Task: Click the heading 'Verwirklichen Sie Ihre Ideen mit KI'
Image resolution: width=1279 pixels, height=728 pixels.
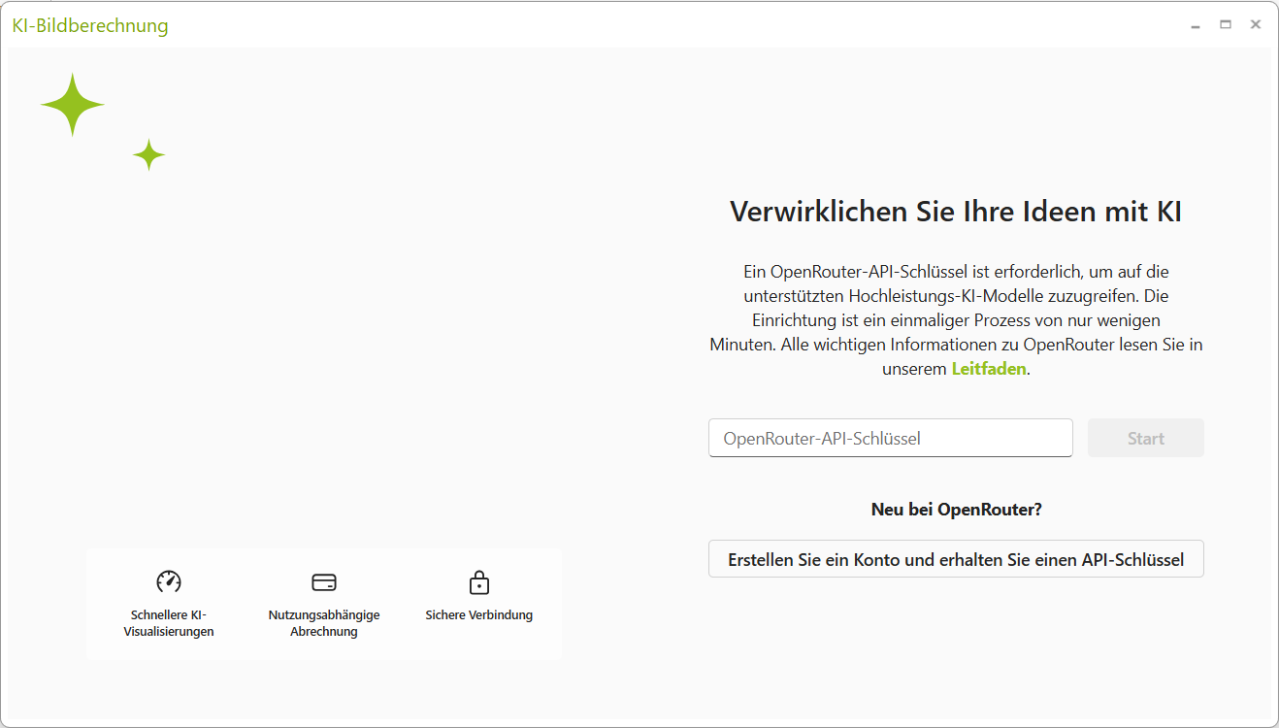Action: (x=956, y=212)
